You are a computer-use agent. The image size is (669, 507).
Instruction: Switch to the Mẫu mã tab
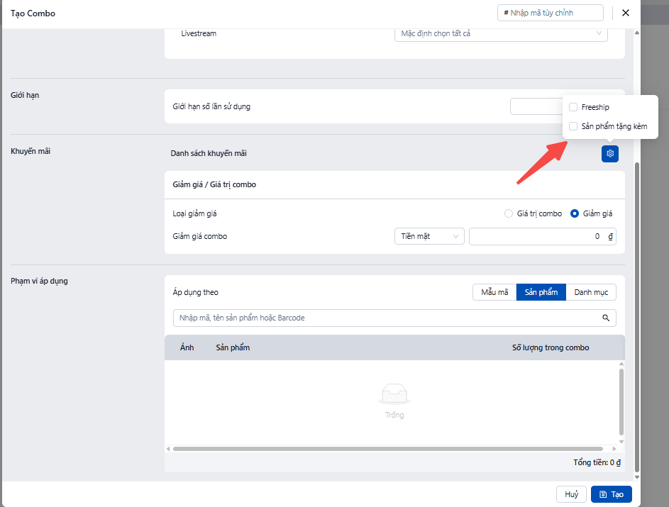494,292
